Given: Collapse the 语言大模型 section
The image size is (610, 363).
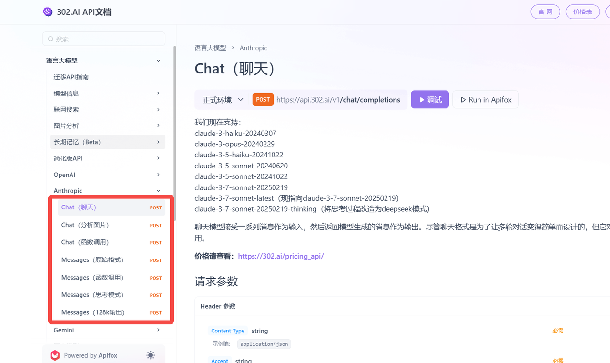Looking at the screenshot, I should 158,61.
